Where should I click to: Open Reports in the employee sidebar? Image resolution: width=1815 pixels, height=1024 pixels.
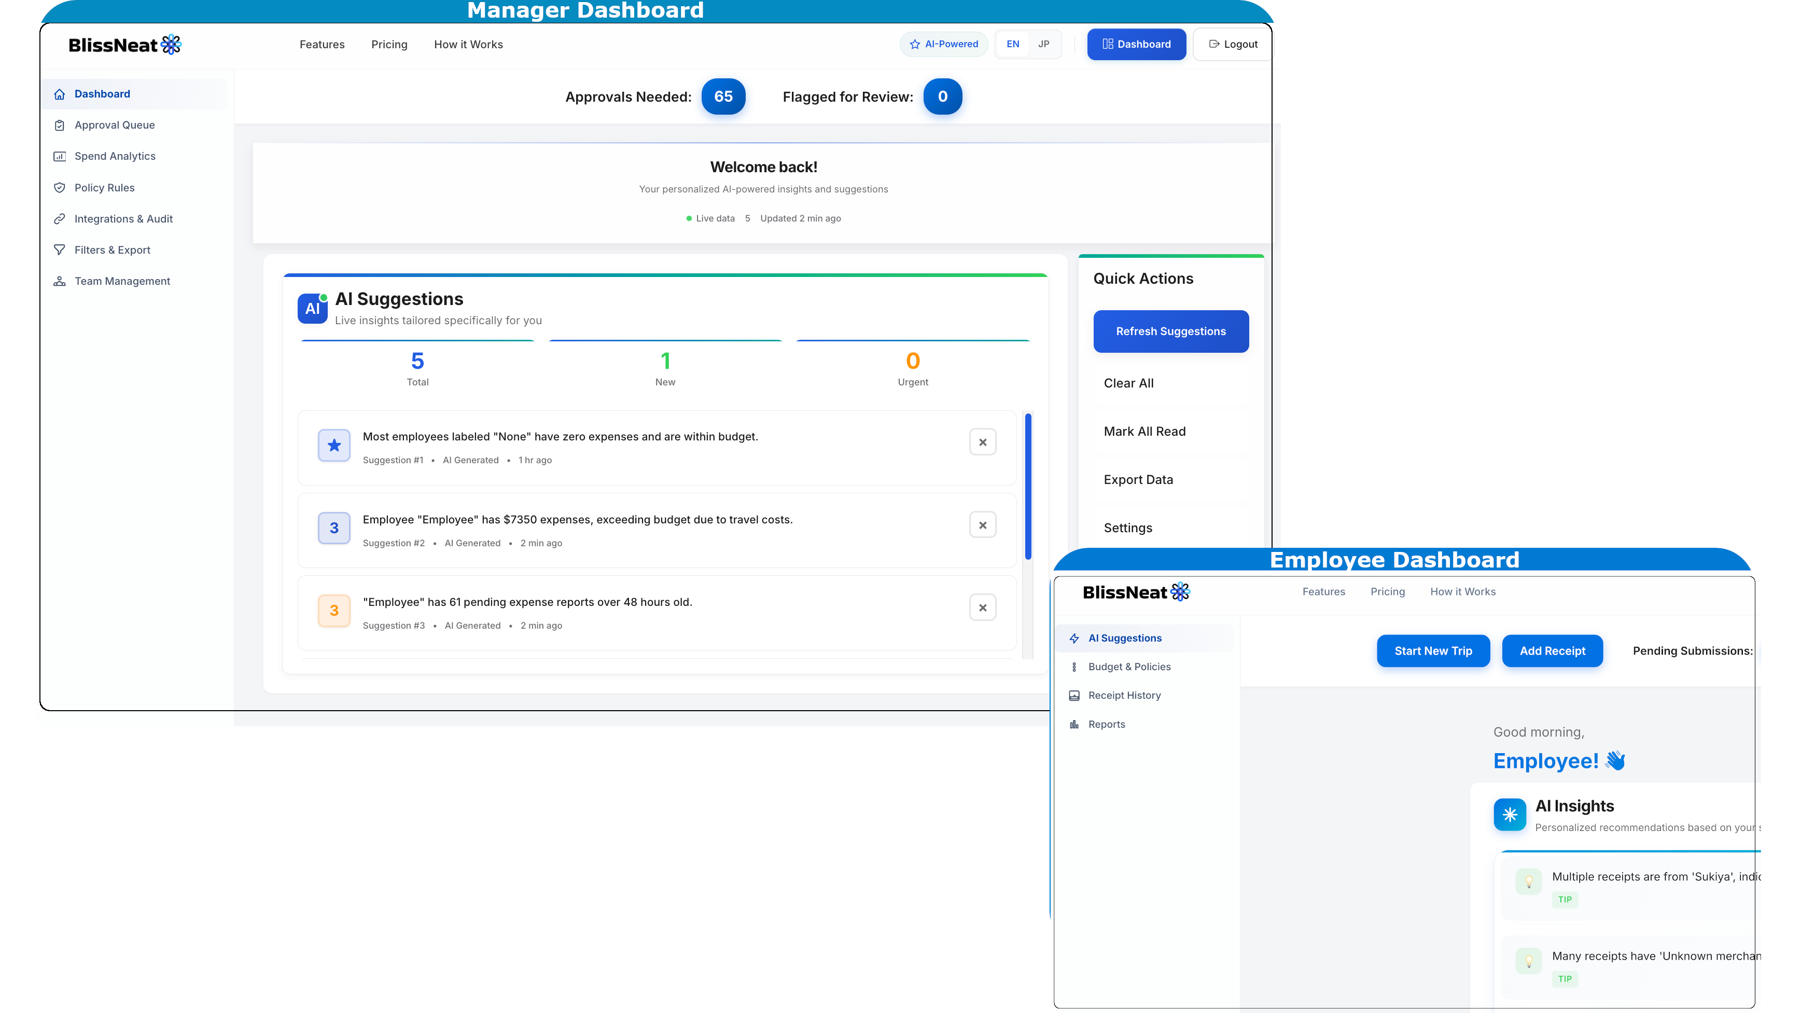pos(1107,724)
